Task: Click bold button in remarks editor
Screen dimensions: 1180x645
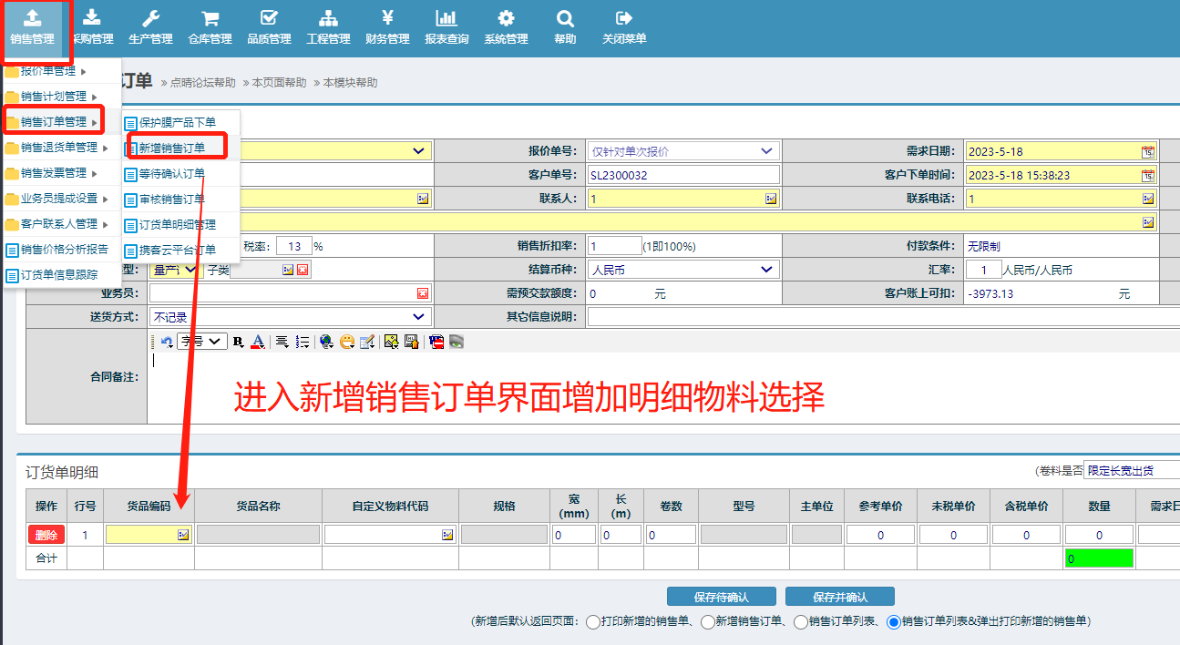Action: click(x=238, y=342)
